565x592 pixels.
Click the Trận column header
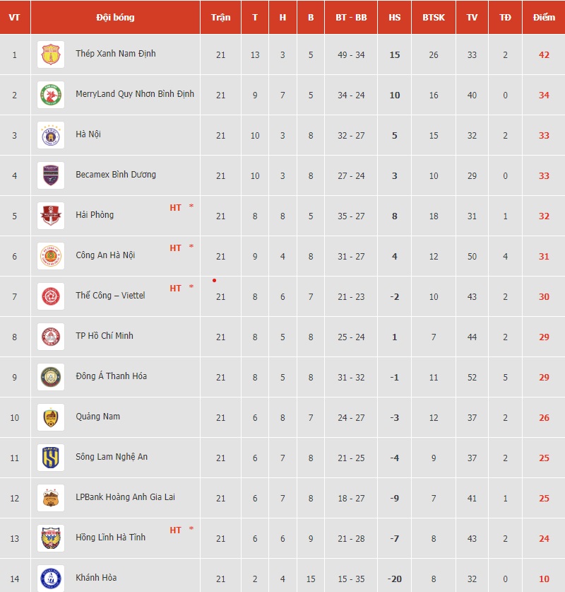coord(220,18)
